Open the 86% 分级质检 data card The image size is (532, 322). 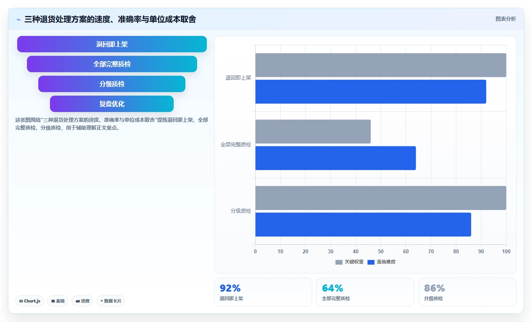pyautogui.click(x=468, y=292)
